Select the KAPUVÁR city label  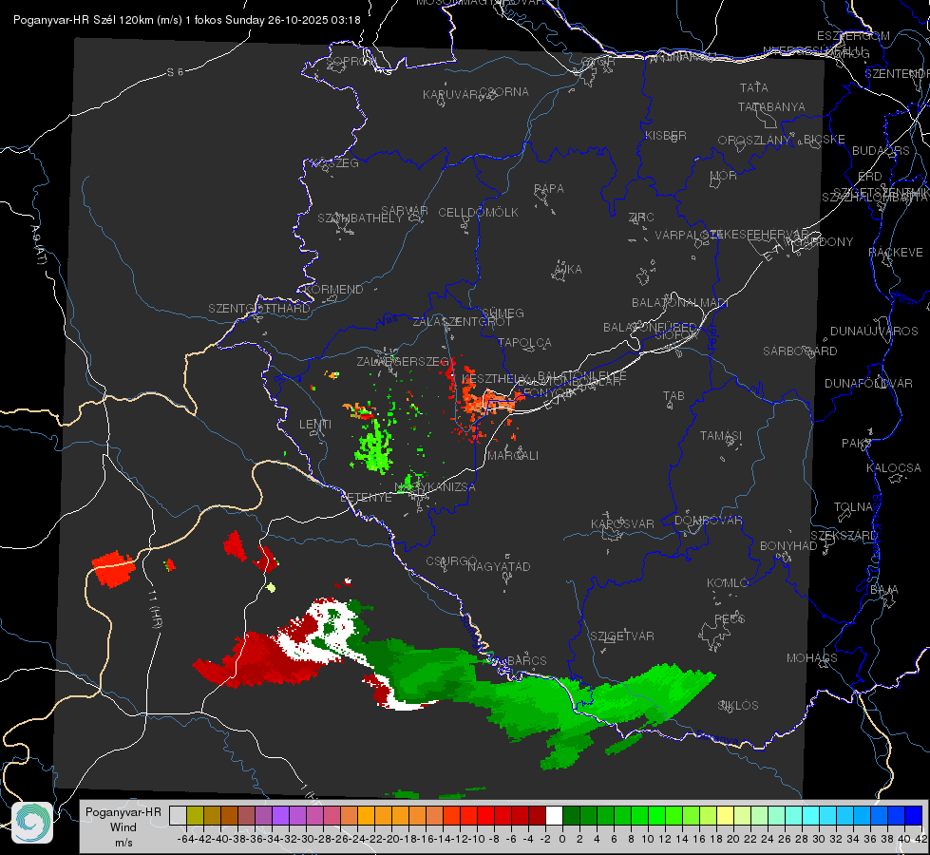point(451,94)
